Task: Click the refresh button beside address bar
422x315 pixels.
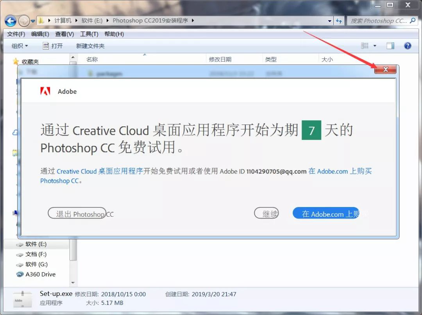Action: 339,21
